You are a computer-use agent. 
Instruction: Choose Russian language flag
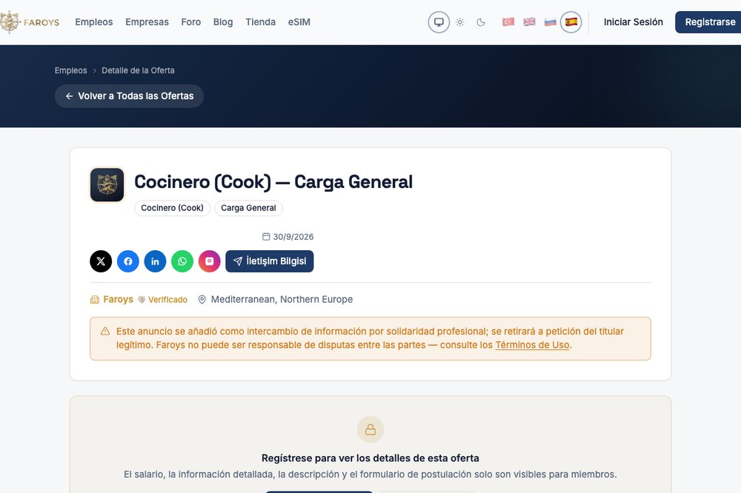pos(550,22)
